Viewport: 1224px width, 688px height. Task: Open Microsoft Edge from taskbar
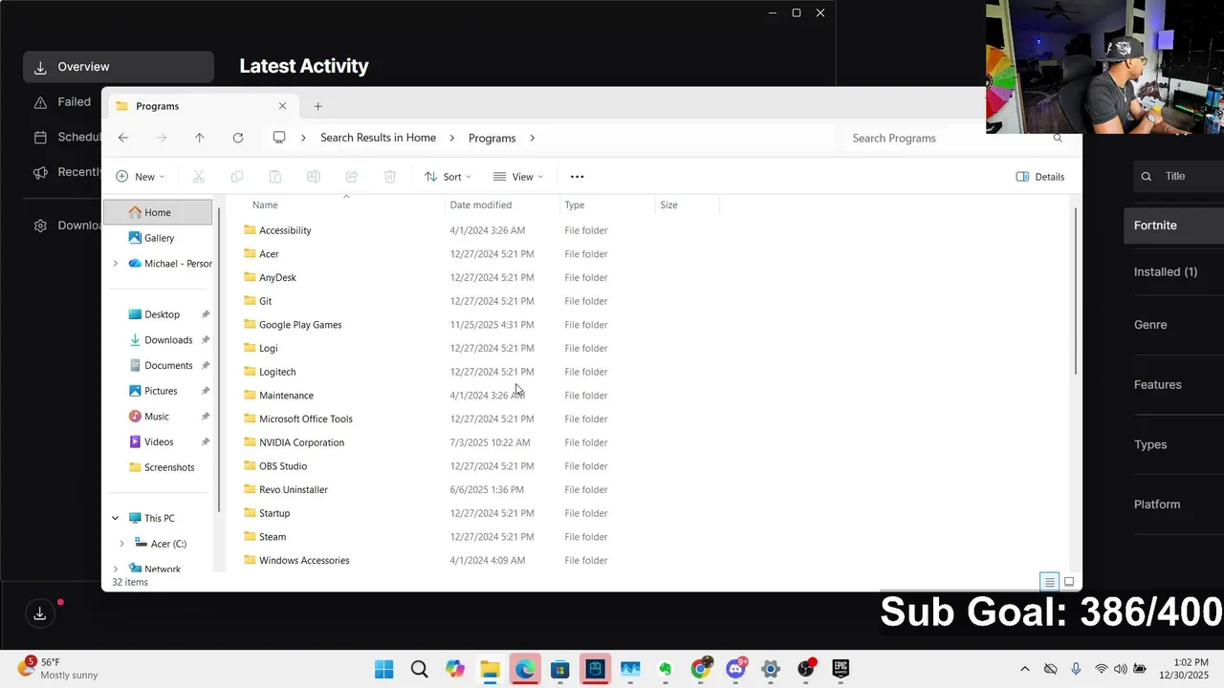[525, 669]
